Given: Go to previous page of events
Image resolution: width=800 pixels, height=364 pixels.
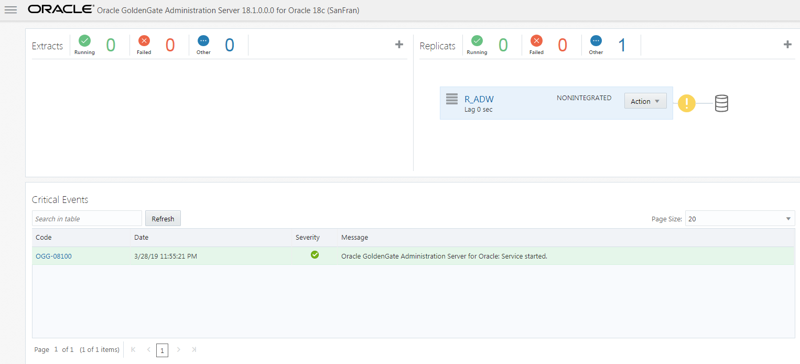Looking at the screenshot, I should pyautogui.click(x=148, y=349).
